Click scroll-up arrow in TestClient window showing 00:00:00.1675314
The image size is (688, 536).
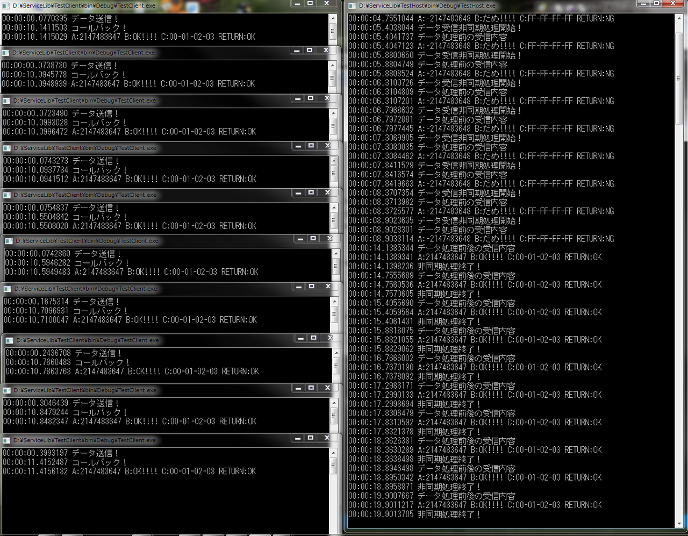(x=334, y=301)
